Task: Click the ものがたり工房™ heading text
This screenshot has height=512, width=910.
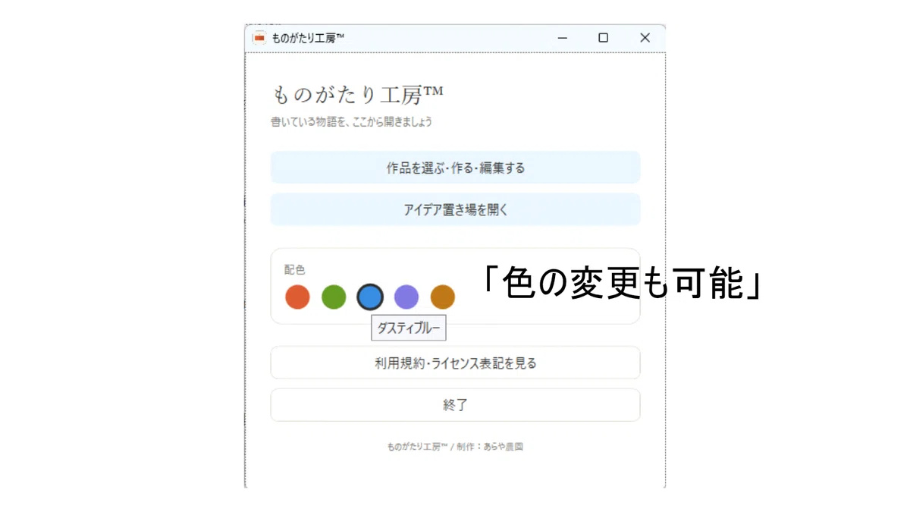Action: (x=357, y=94)
